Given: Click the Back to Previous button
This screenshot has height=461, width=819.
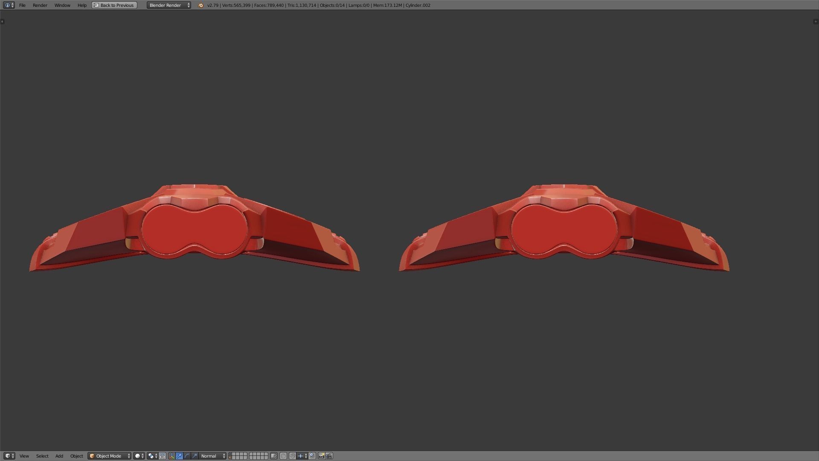Looking at the screenshot, I should 114,5.
